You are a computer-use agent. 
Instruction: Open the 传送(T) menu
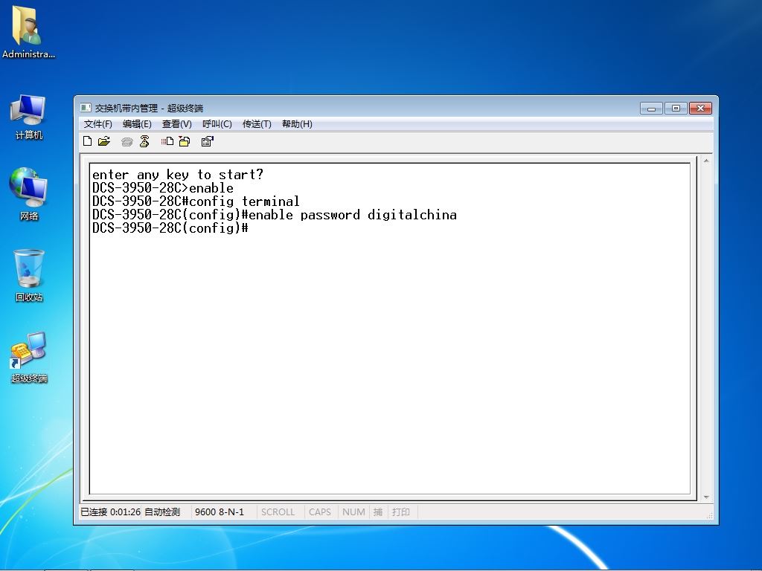point(257,124)
